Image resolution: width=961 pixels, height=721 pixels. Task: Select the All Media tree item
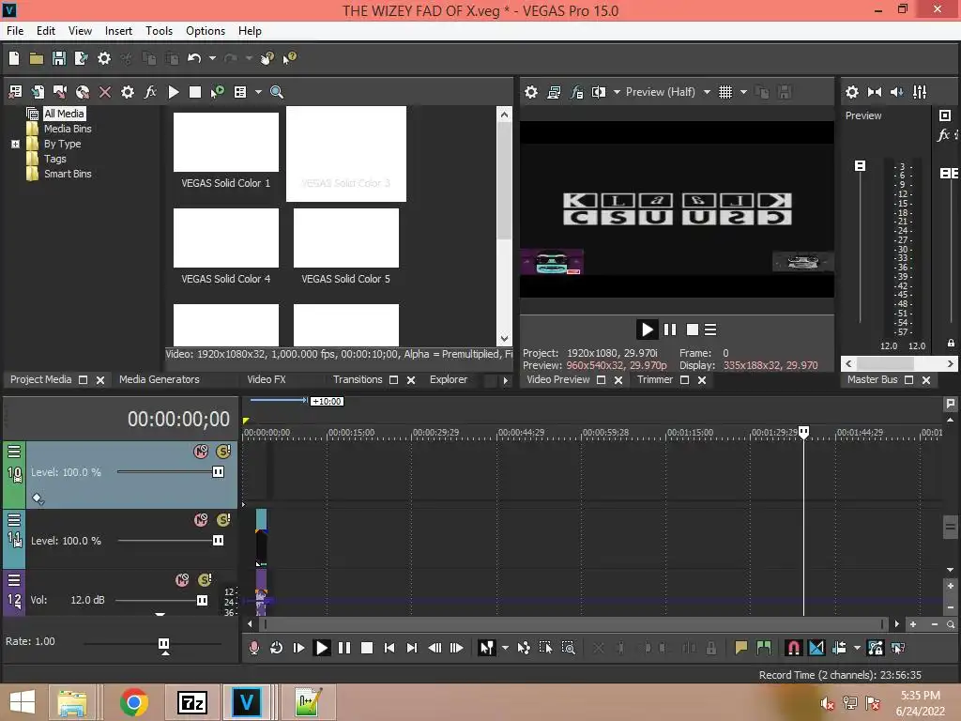coord(64,114)
